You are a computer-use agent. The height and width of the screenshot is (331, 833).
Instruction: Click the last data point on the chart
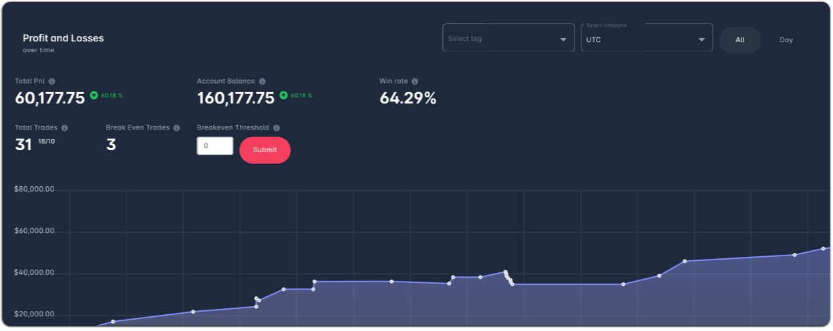823,249
